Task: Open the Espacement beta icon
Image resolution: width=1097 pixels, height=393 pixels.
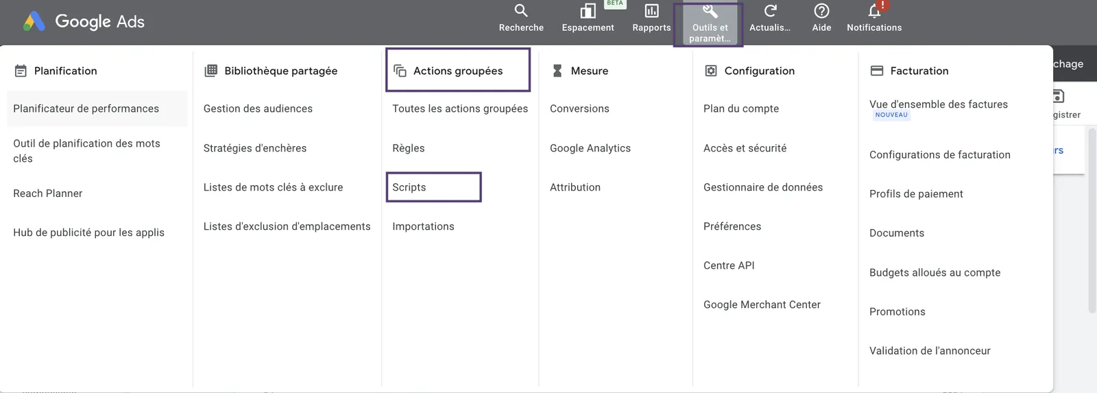Action: pos(588,10)
